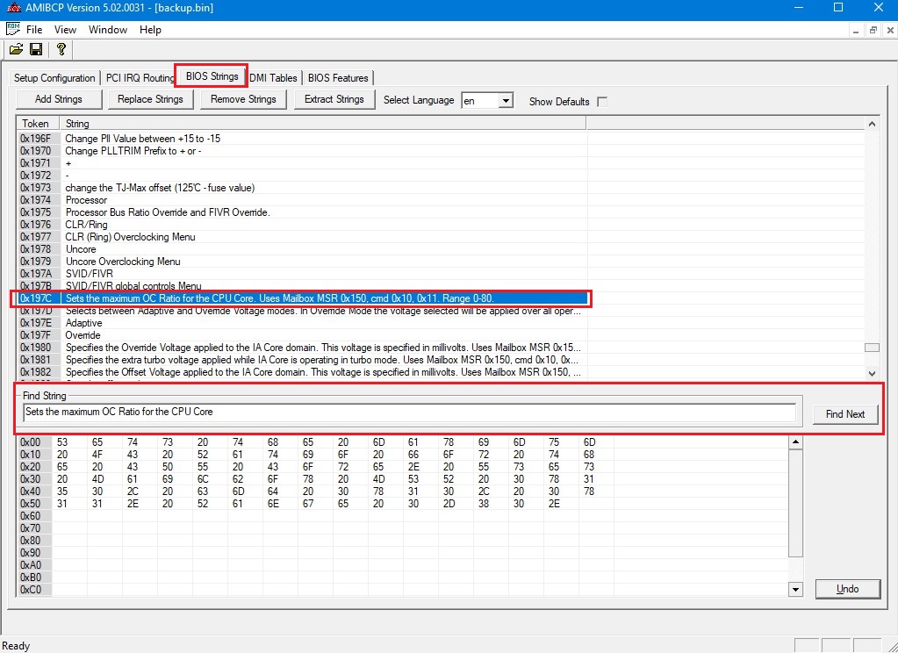Click the Remove Strings button

click(x=243, y=99)
